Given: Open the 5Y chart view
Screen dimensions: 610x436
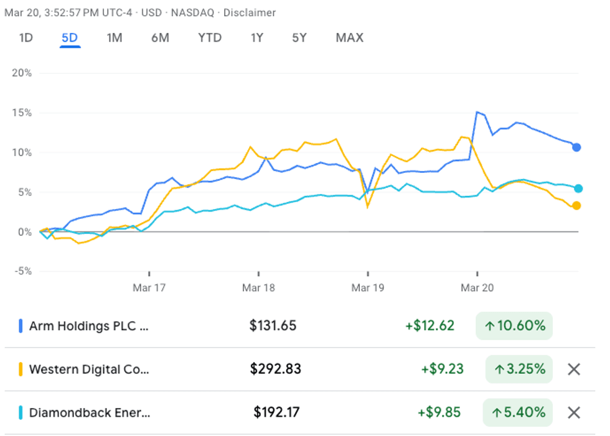Looking at the screenshot, I should (299, 38).
